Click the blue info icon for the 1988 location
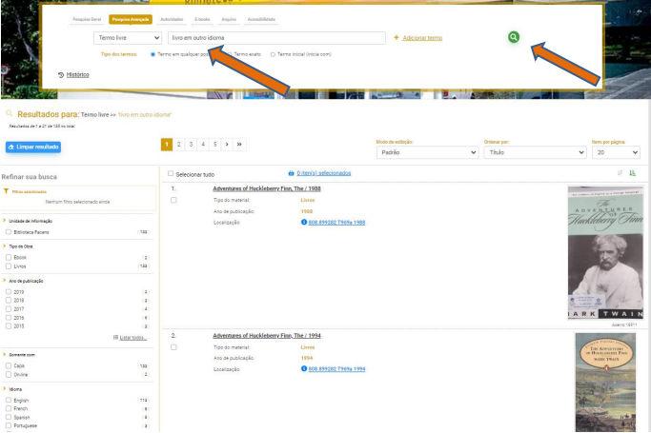The width and height of the screenshot is (651, 433). point(304,222)
